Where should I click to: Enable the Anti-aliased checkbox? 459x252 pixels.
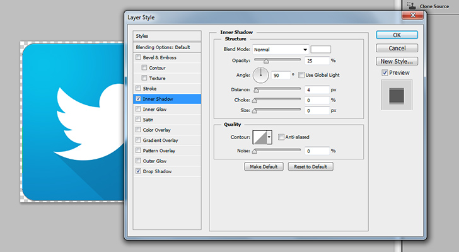coord(281,135)
